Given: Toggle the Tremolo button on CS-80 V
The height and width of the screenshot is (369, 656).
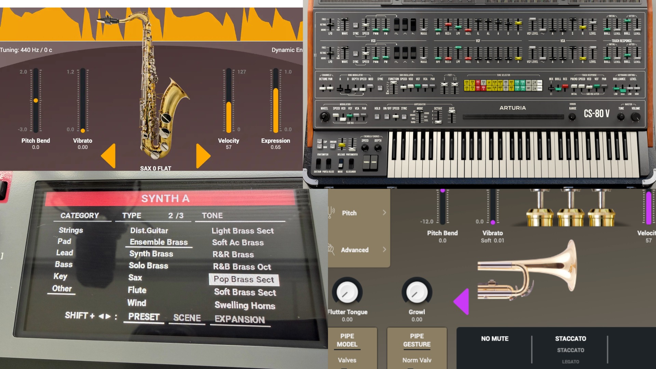Looking at the screenshot, I should point(366,163).
